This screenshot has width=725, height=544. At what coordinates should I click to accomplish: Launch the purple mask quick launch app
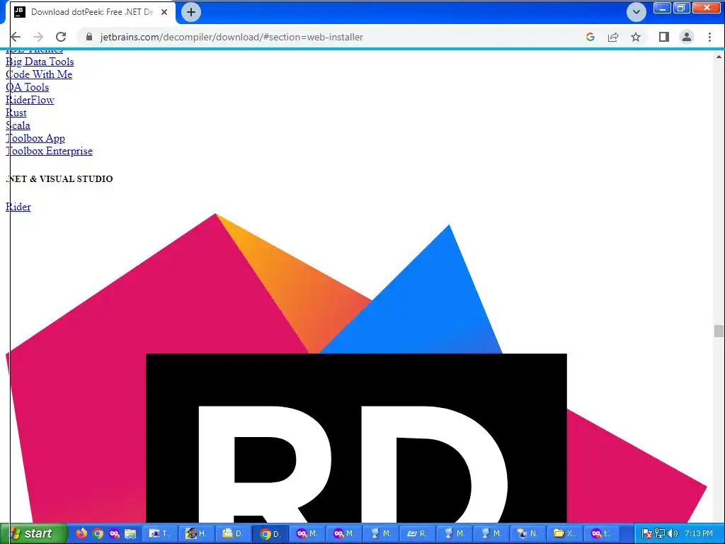[114, 534]
